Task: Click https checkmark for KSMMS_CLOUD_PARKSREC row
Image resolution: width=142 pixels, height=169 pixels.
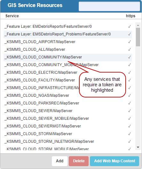Action: point(130,103)
